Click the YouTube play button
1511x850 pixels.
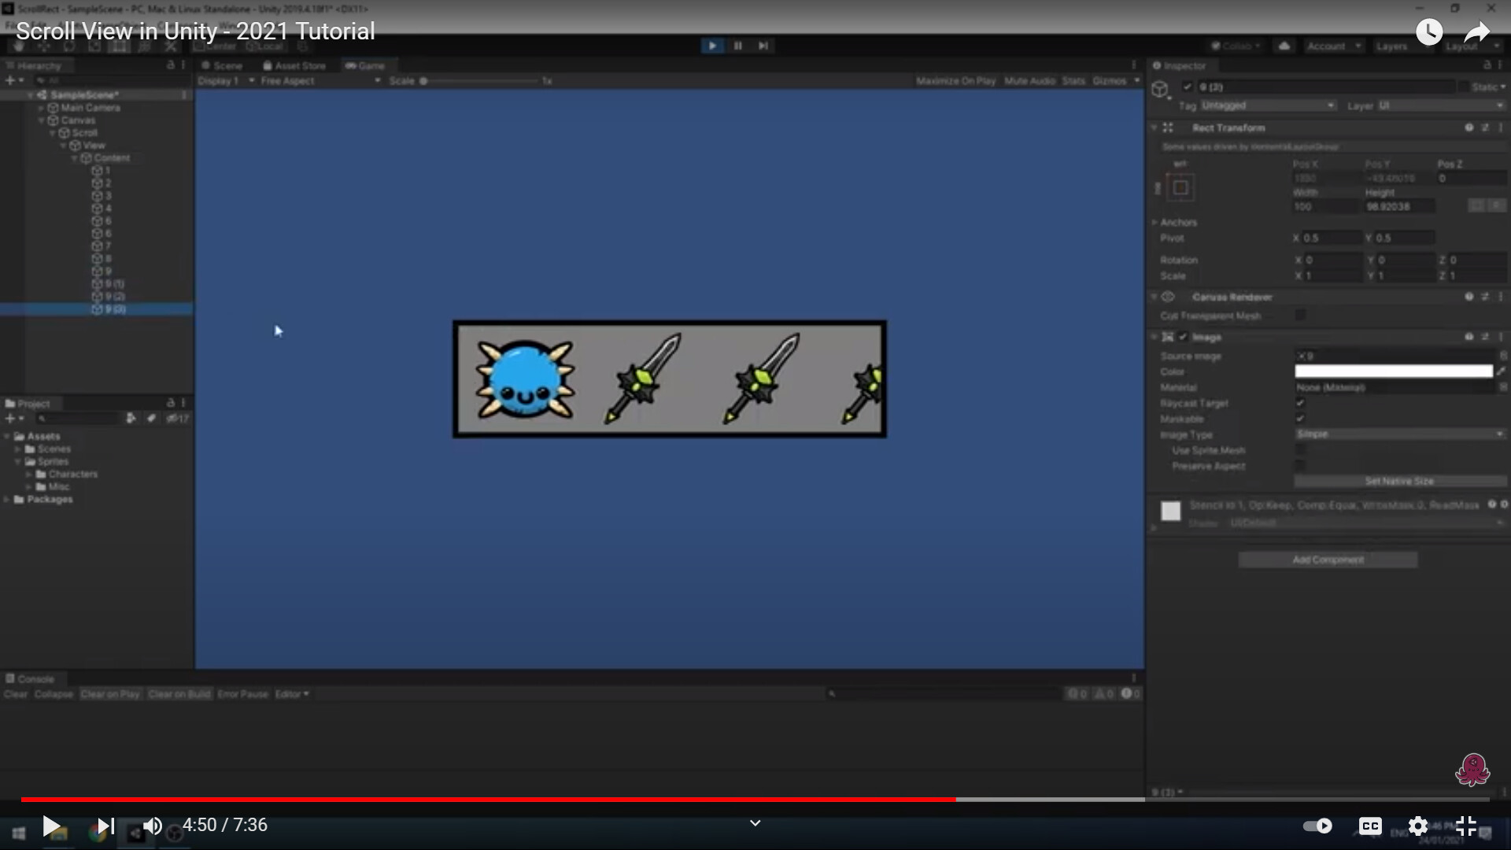(x=51, y=826)
